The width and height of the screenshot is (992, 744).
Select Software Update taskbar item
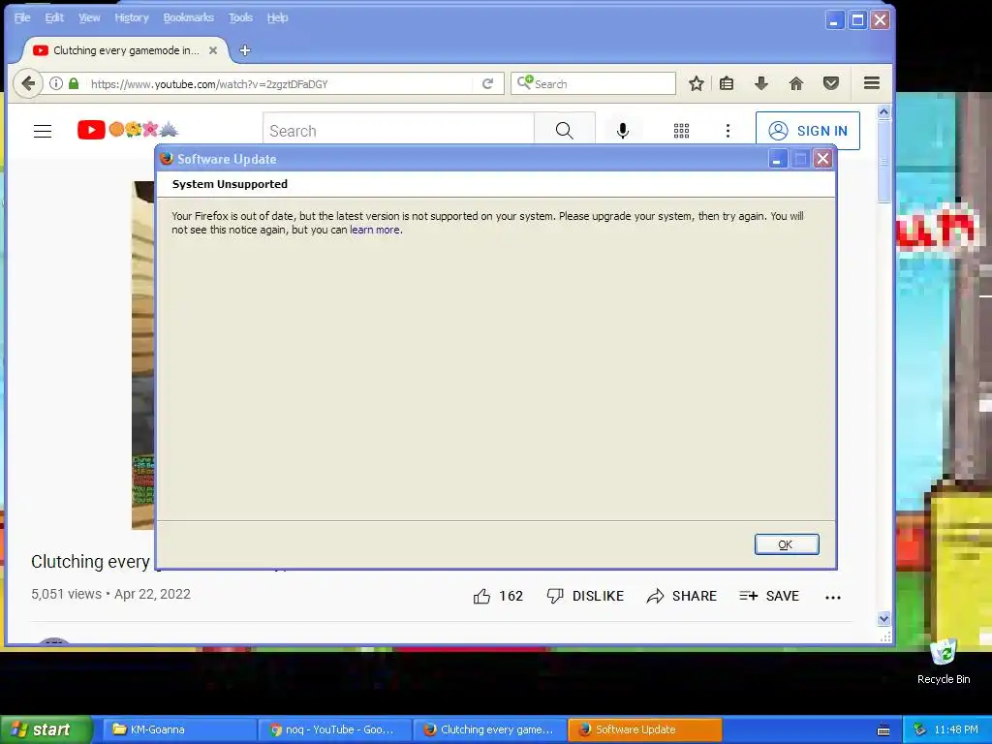tap(644, 729)
